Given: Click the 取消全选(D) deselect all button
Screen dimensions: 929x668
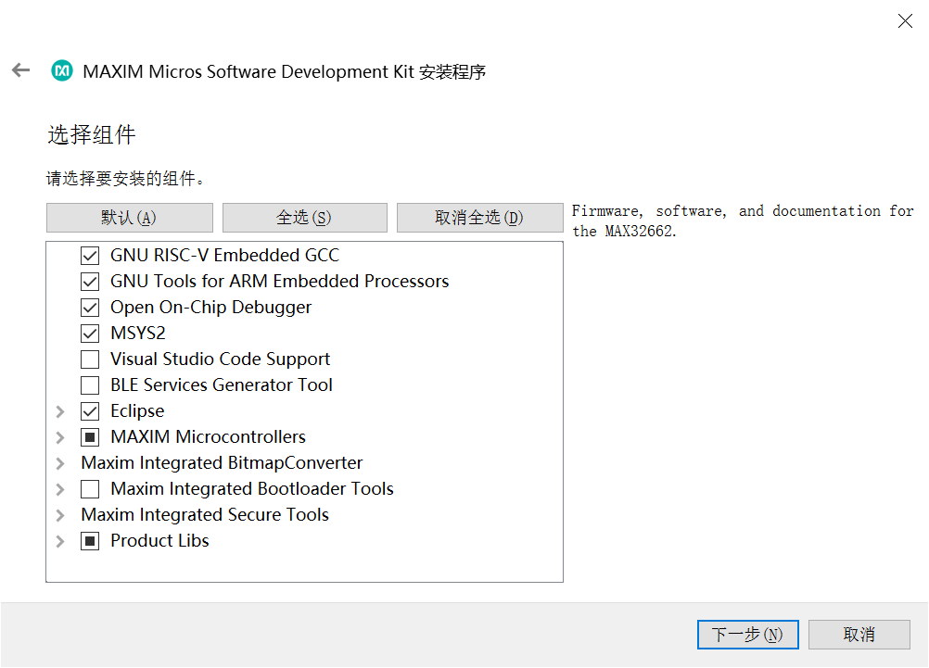Looking at the screenshot, I should tap(480, 218).
